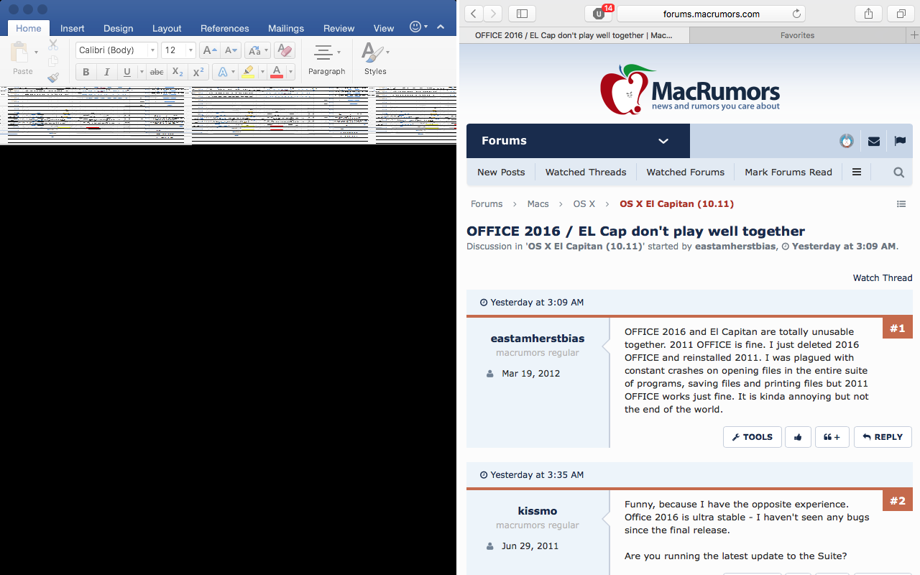Image resolution: width=920 pixels, height=575 pixels.
Task: Switch to the Favorites tab in Safari
Action: (x=797, y=35)
